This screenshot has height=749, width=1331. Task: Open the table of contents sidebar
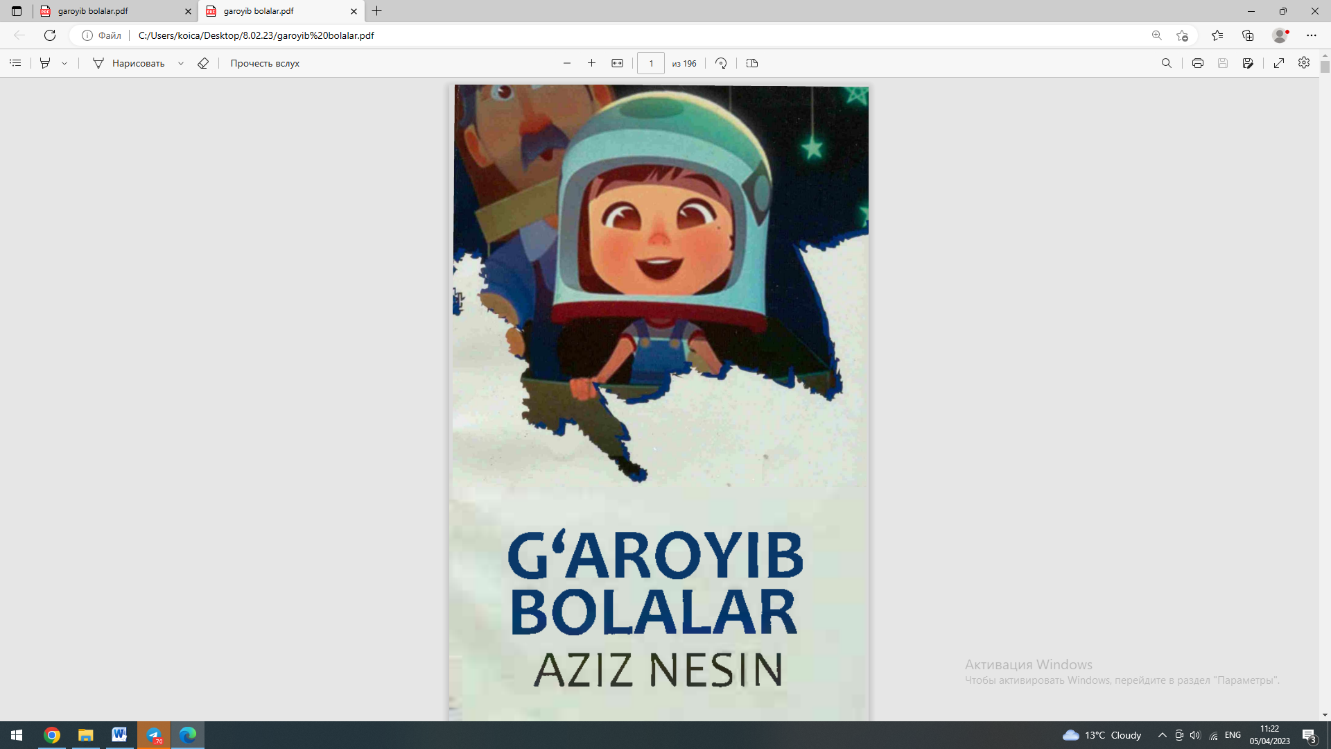tap(15, 63)
